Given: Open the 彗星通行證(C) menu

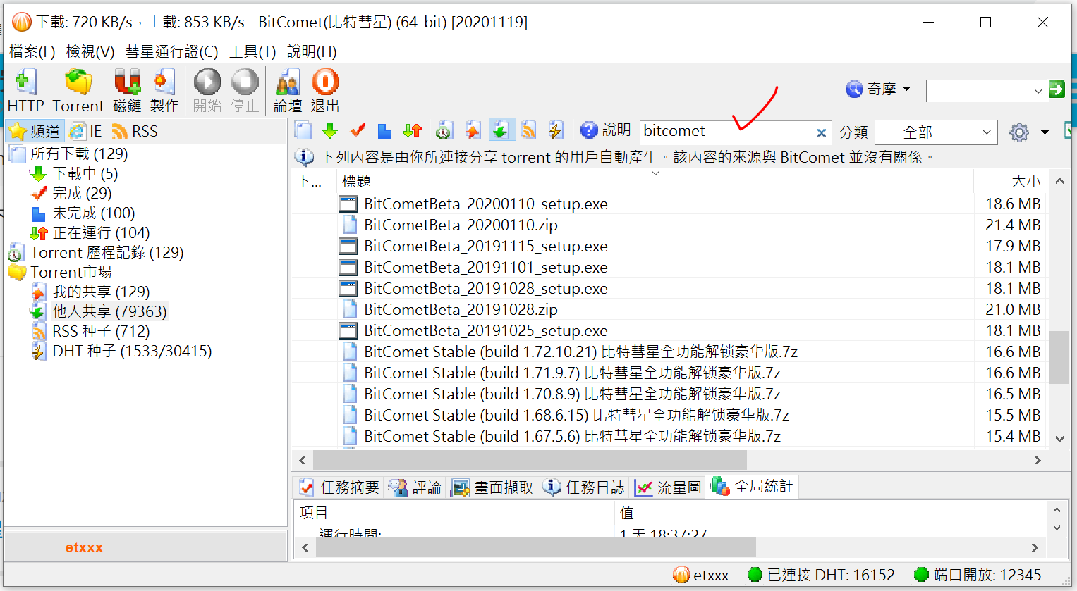Looking at the screenshot, I should [171, 51].
